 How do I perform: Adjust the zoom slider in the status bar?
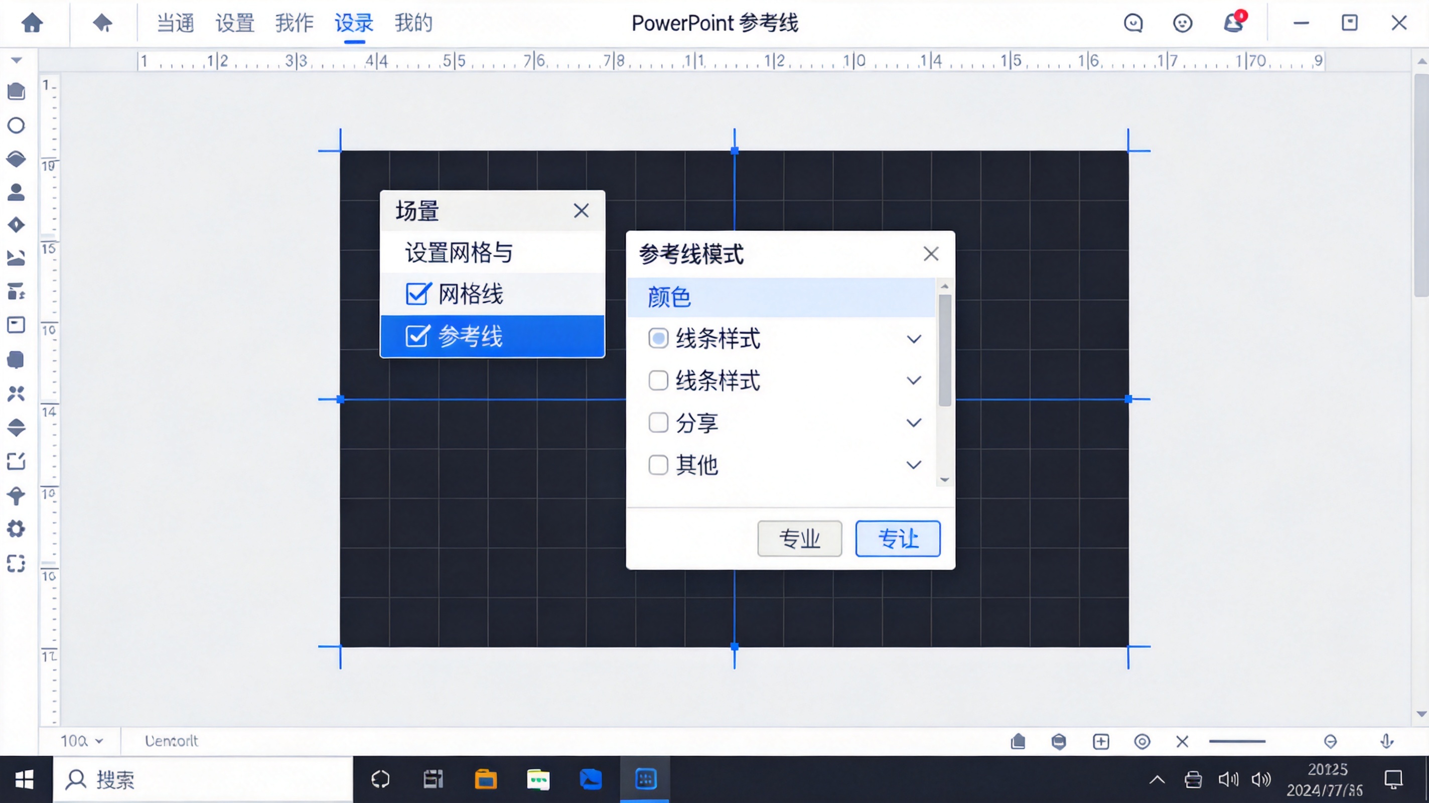1238,740
